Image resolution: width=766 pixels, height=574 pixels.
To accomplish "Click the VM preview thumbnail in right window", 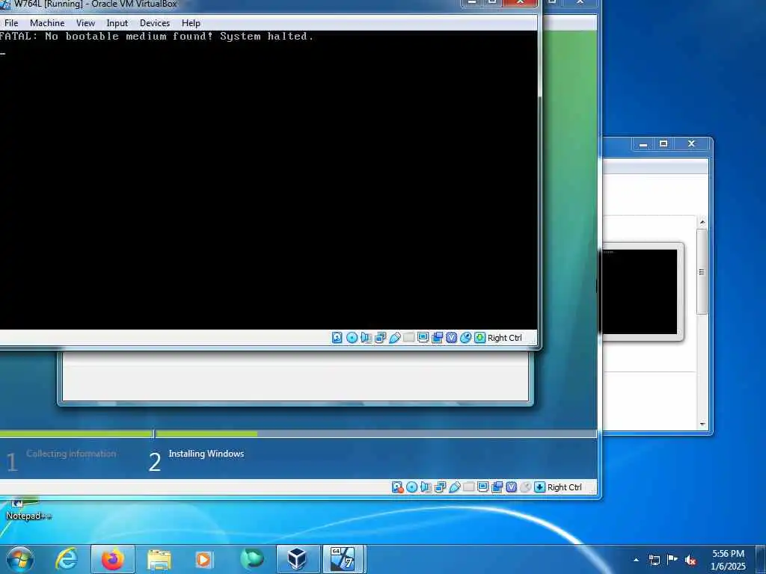I will [640, 292].
